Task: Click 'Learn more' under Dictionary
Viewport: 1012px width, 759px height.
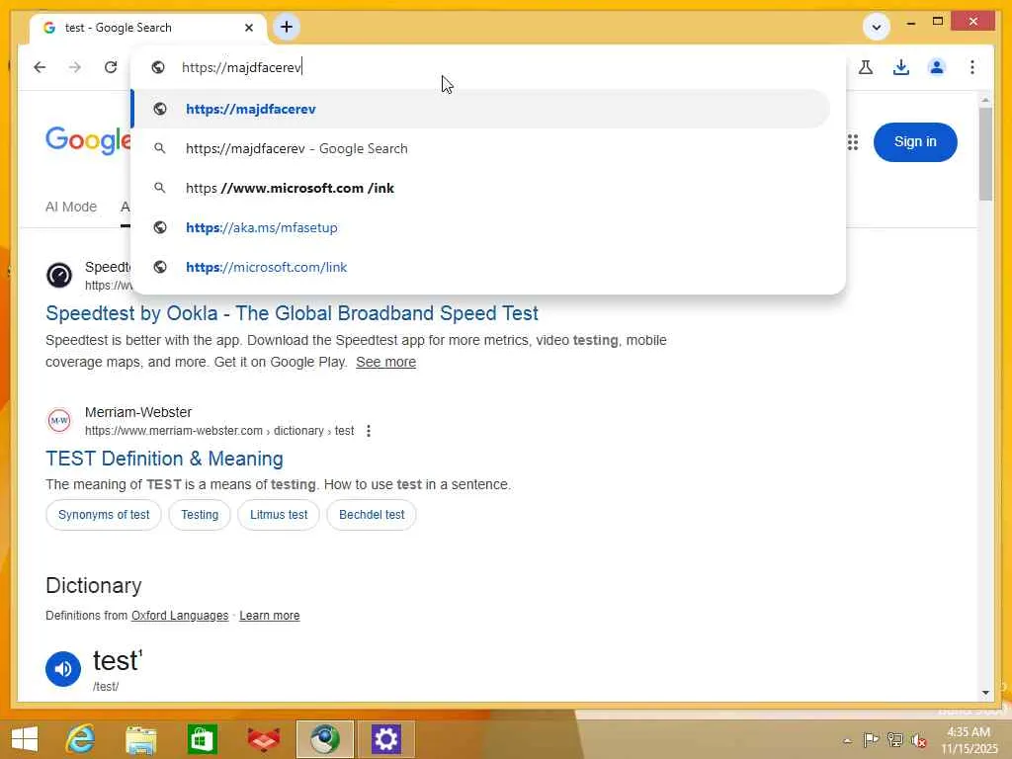Action: coord(269,616)
